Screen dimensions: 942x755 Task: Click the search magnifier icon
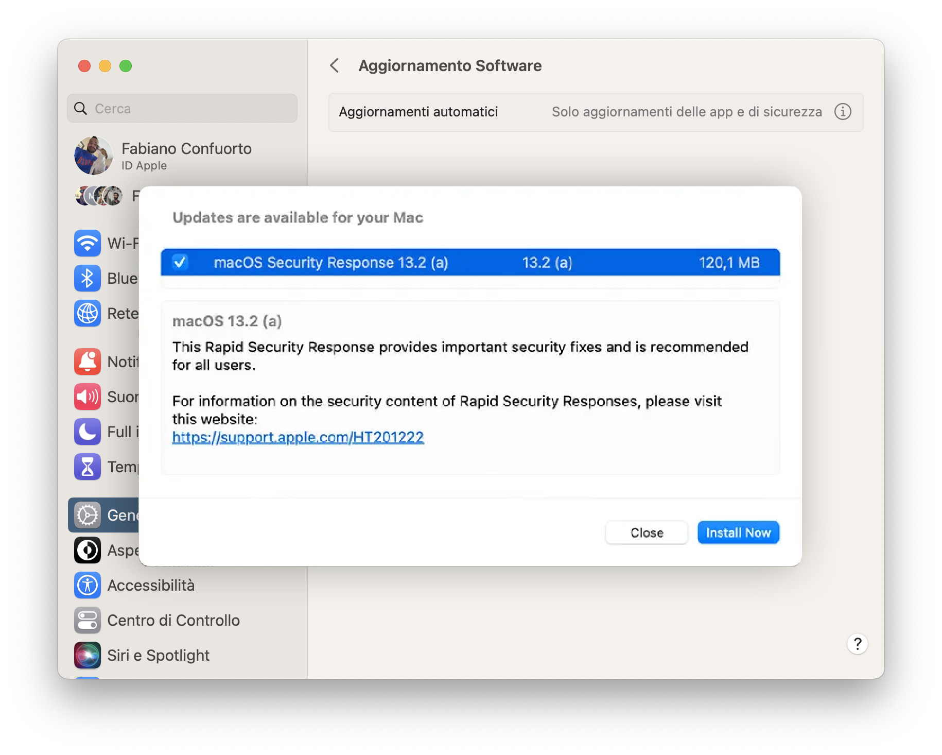click(x=80, y=109)
